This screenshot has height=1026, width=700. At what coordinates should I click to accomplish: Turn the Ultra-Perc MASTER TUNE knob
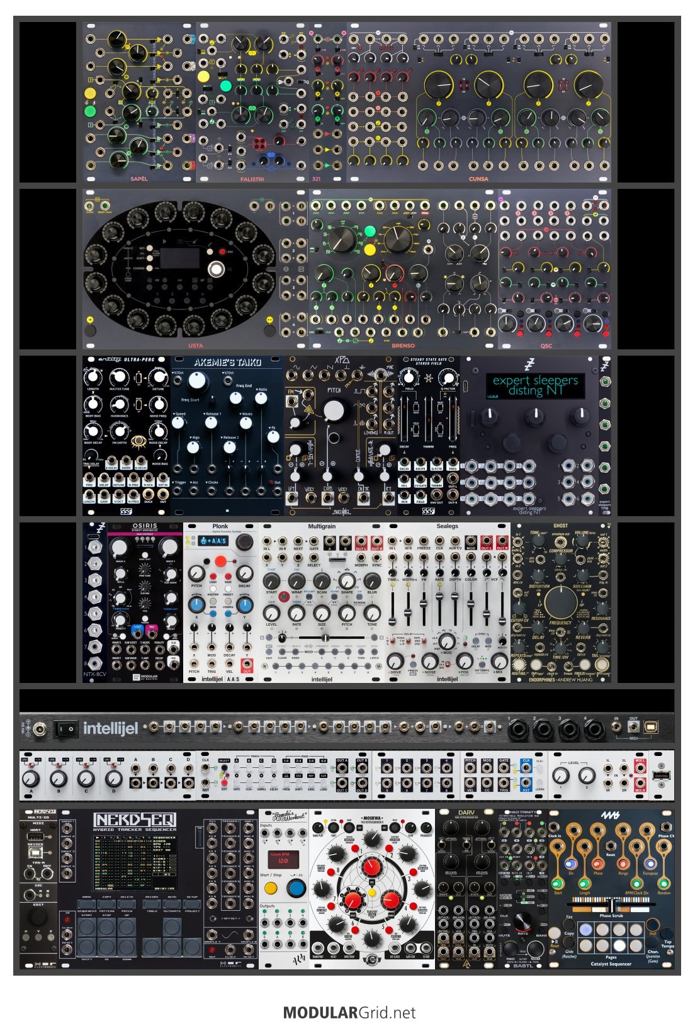click(118, 377)
